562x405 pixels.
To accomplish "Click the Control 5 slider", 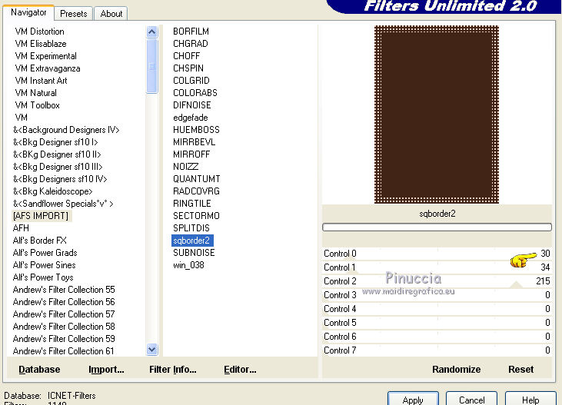I will pos(437,323).
